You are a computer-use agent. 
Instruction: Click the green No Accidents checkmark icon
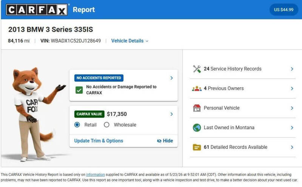(79, 90)
